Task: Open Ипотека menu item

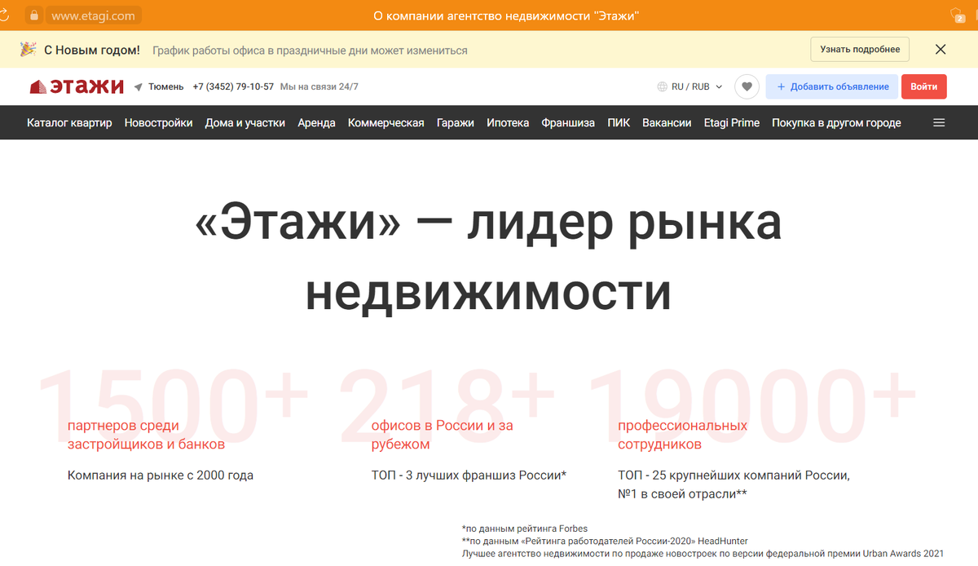Action: coord(508,123)
